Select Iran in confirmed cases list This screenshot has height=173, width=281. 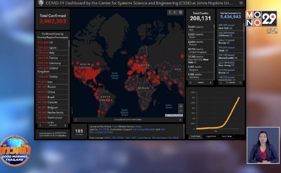tap(52, 82)
